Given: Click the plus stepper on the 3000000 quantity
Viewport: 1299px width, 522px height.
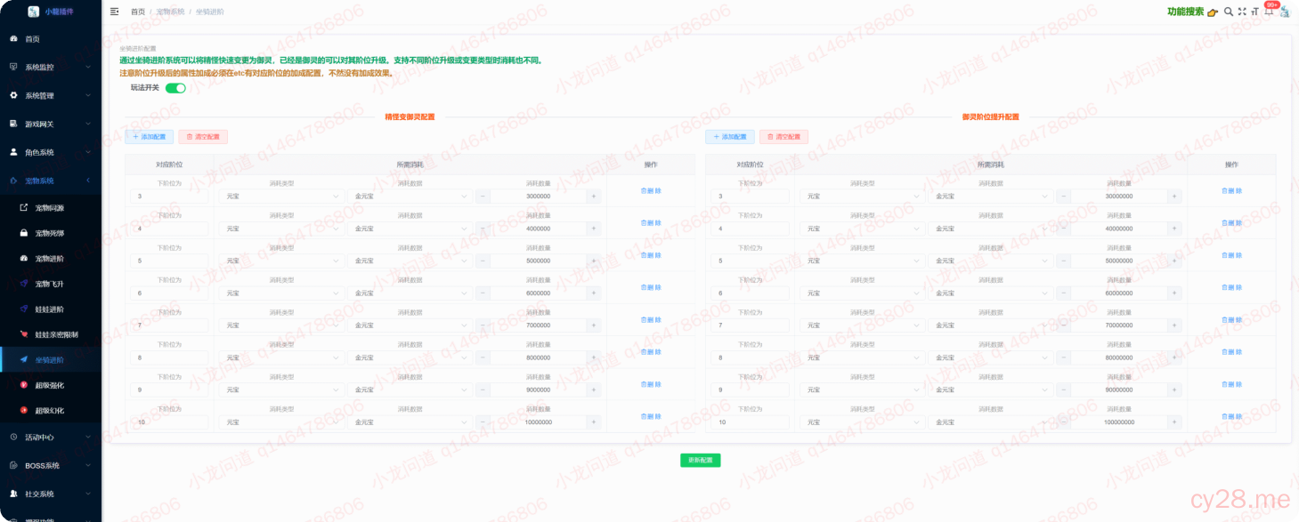Looking at the screenshot, I should pyautogui.click(x=594, y=197).
